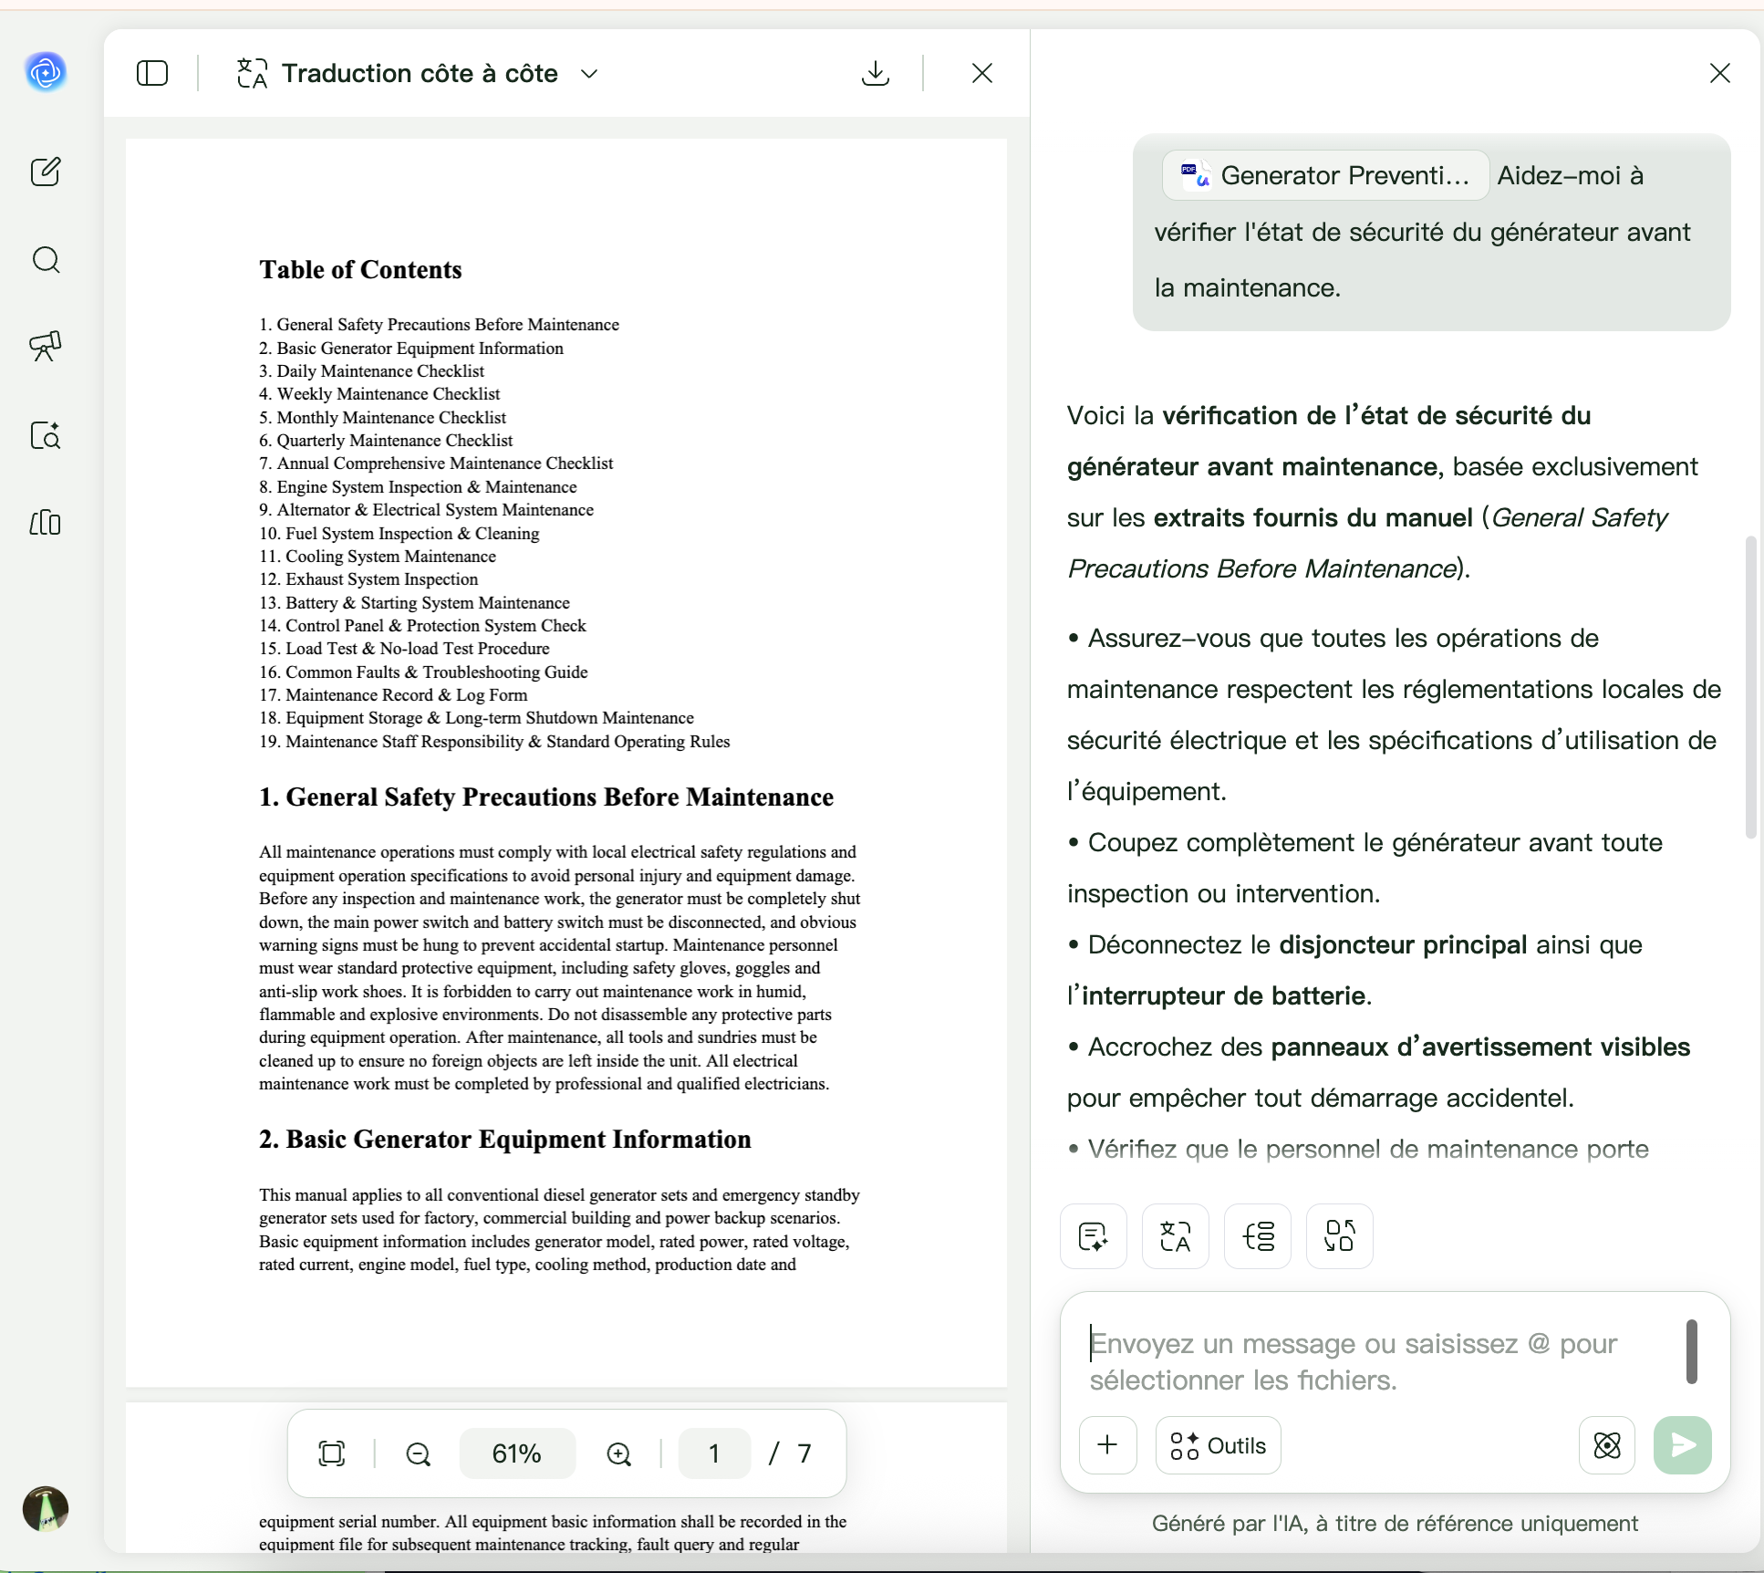Click 'Généré par l'IA' disclaimer text
1764x1573 pixels.
[x=1395, y=1523]
